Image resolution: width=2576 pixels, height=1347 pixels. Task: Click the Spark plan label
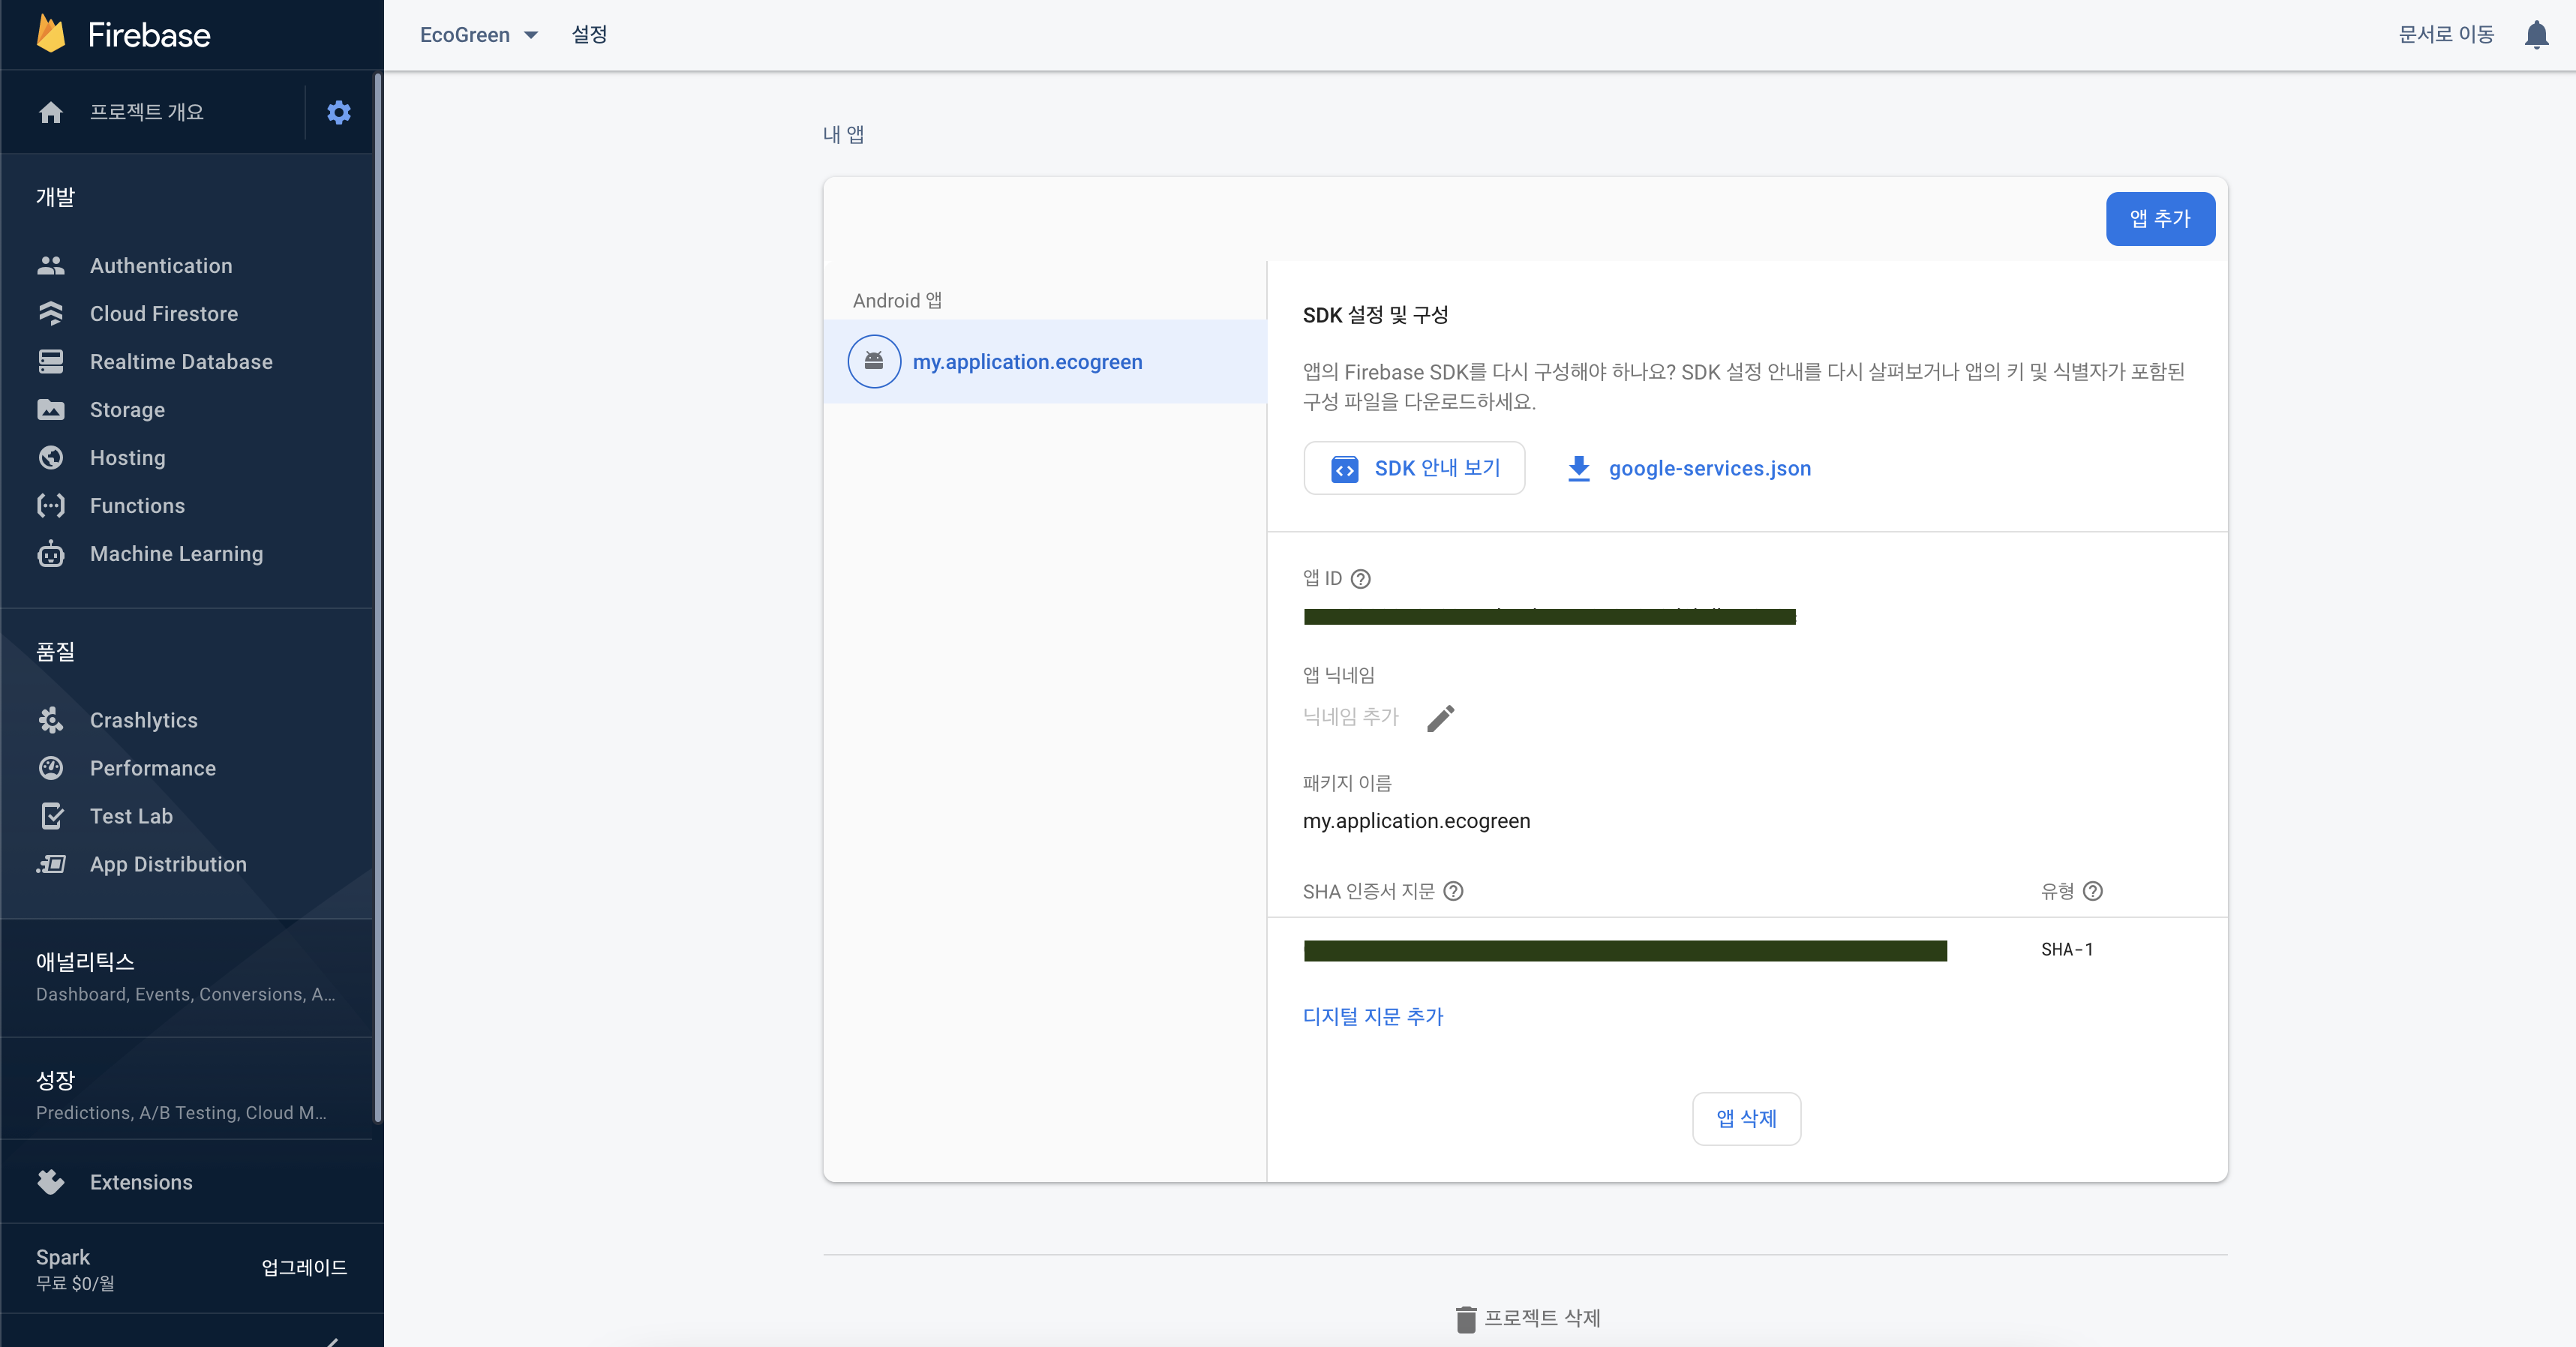coord(63,1257)
